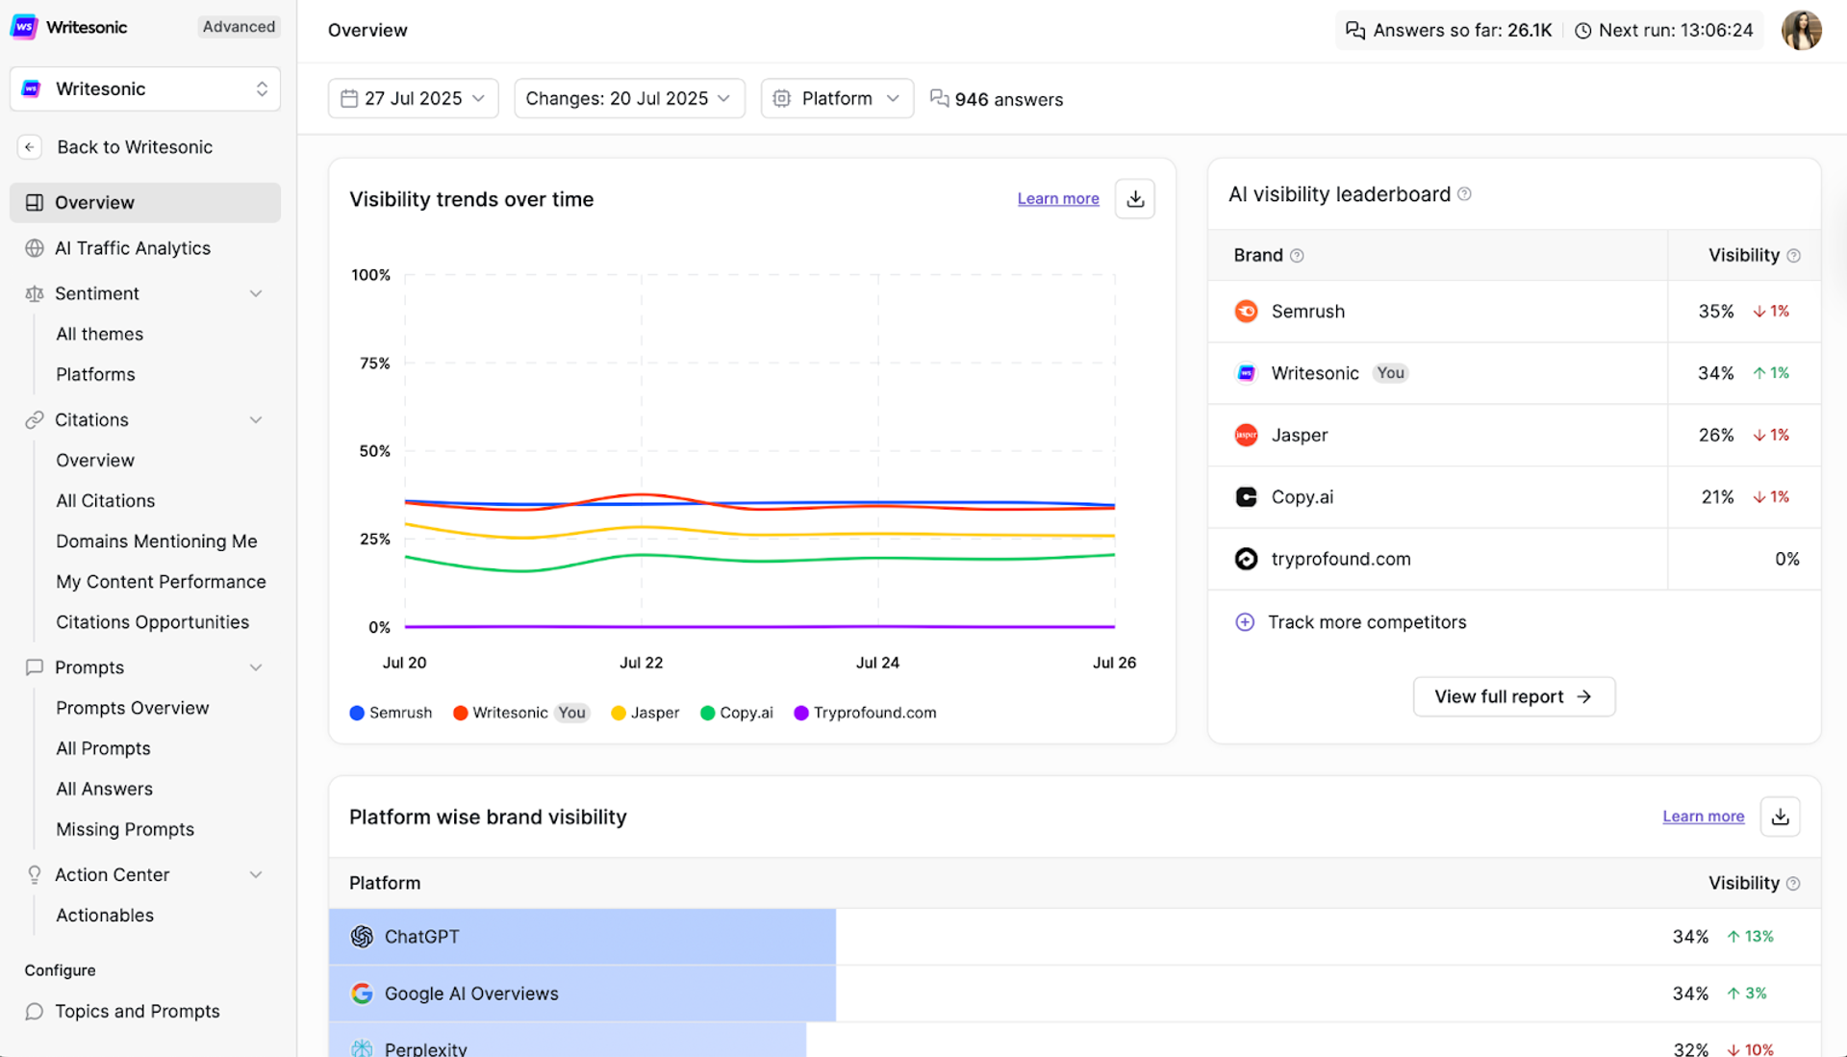1847x1057 pixels.
Task: Open the Changes: 20 Jul 2025 dropdown
Action: click(x=629, y=99)
